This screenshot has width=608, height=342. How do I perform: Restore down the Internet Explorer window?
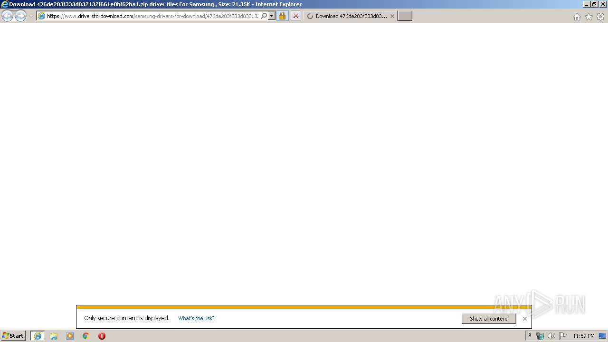coord(594,4)
